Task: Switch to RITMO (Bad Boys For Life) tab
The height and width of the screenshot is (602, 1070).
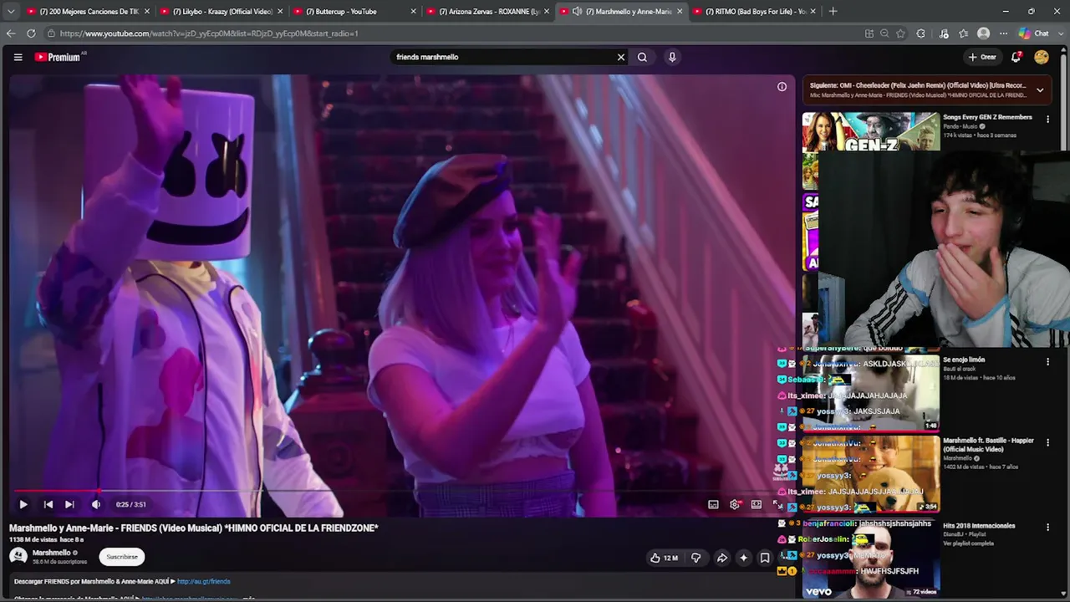Action: [754, 12]
